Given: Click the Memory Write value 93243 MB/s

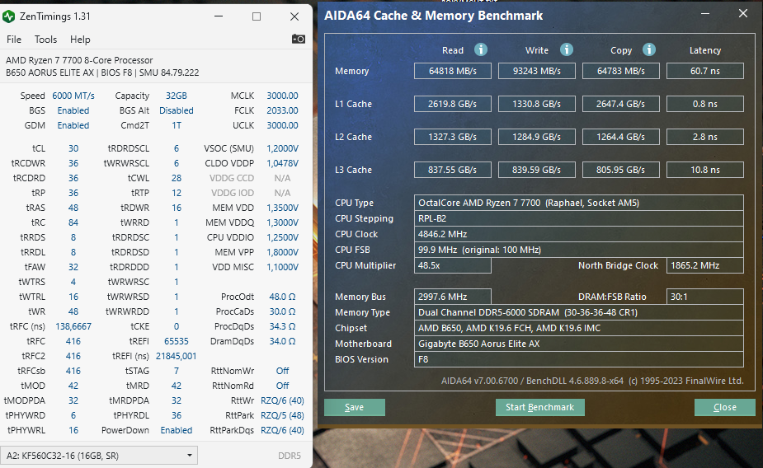Looking at the screenshot, I should tap(537, 71).
